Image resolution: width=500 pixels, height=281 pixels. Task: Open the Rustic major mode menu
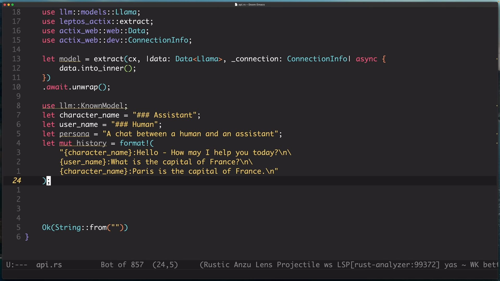pyautogui.click(x=216, y=265)
